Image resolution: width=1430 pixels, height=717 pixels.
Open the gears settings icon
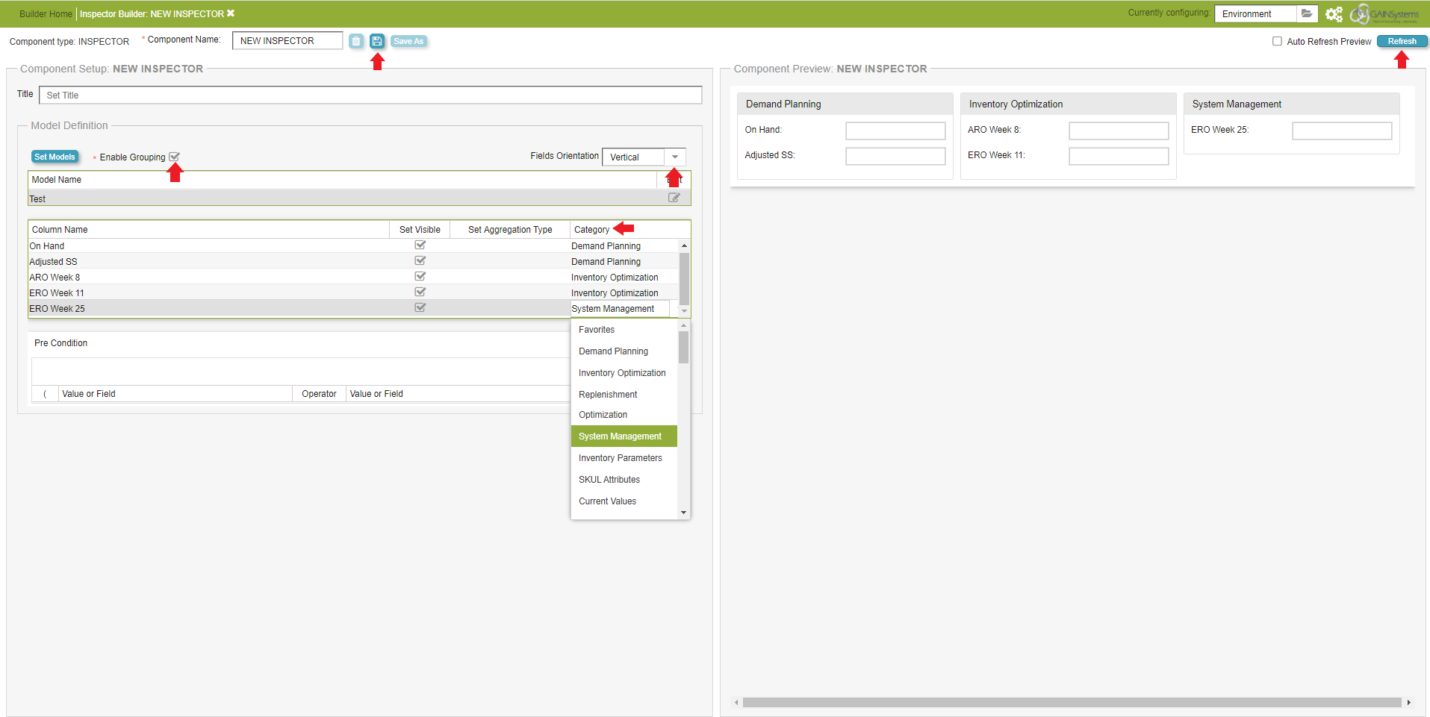click(1334, 14)
